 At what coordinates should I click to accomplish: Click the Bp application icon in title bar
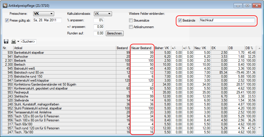click(x=5, y=5)
